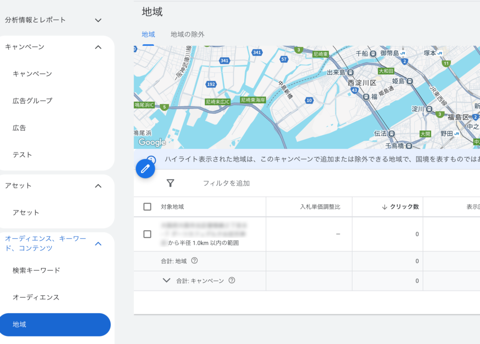Collapse the 分析情報とレポート section chevron
Image resolution: width=480 pixels, height=344 pixels.
98,20
